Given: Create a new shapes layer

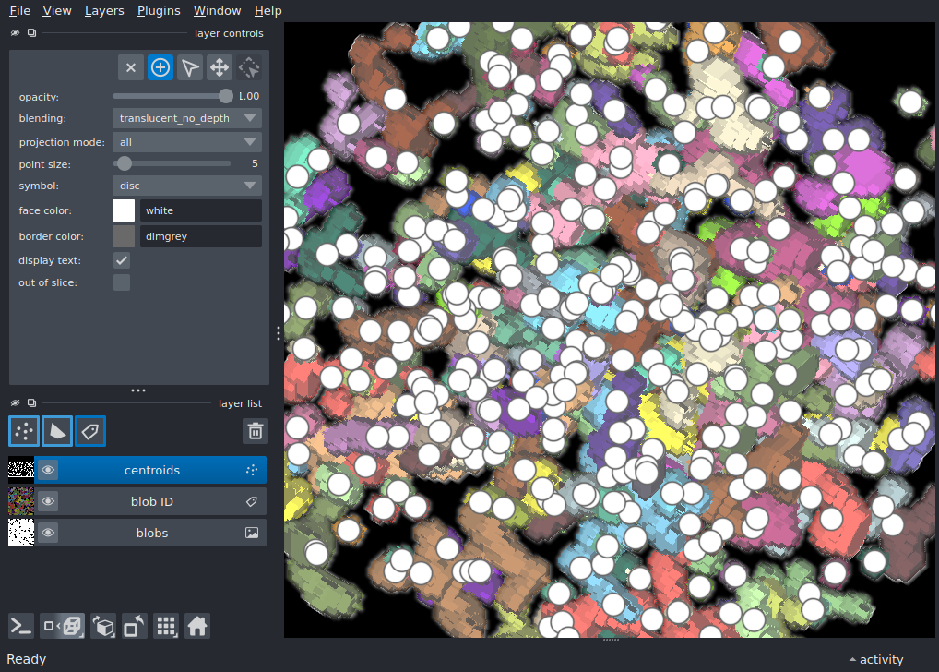Looking at the screenshot, I should pos(57,431).
